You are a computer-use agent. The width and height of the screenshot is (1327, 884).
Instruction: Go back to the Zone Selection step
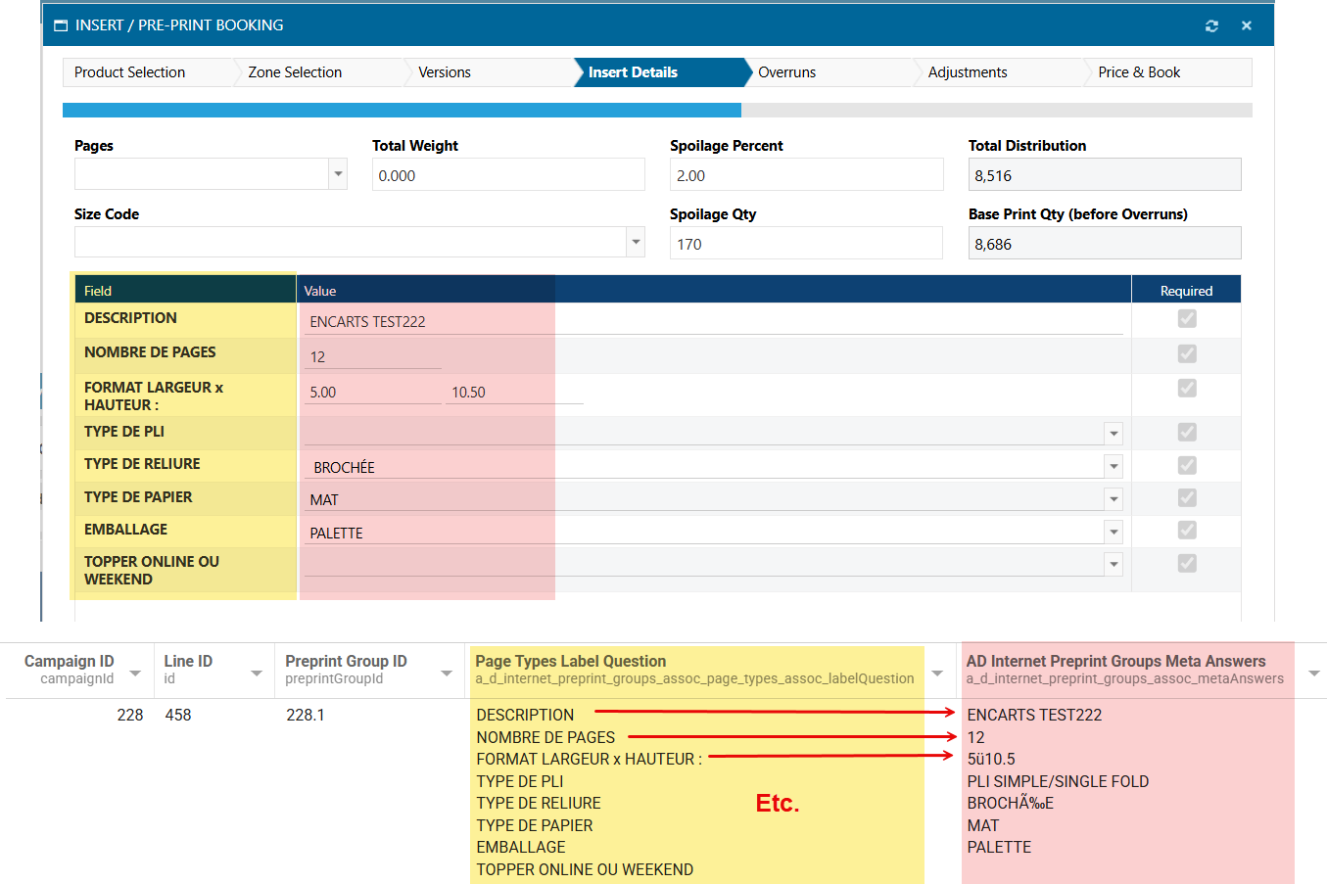coord(295,72)
